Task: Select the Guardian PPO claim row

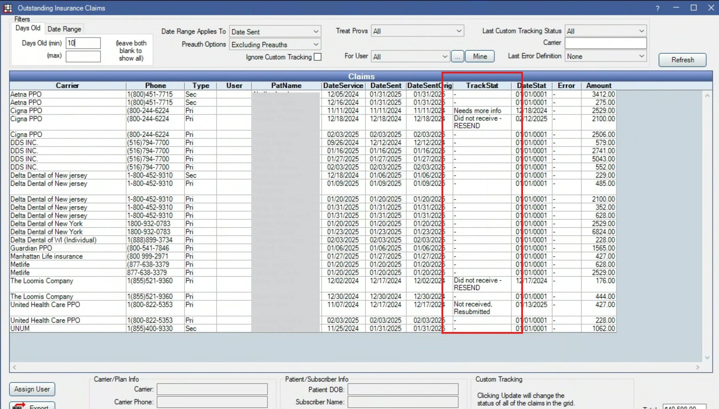Action: [x=313, y=248]
